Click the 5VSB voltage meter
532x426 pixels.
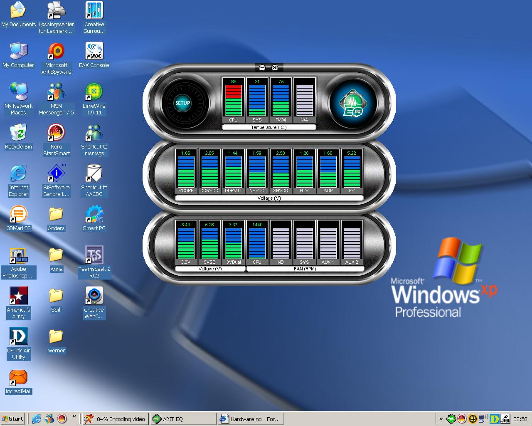click(x=210, y=243)
